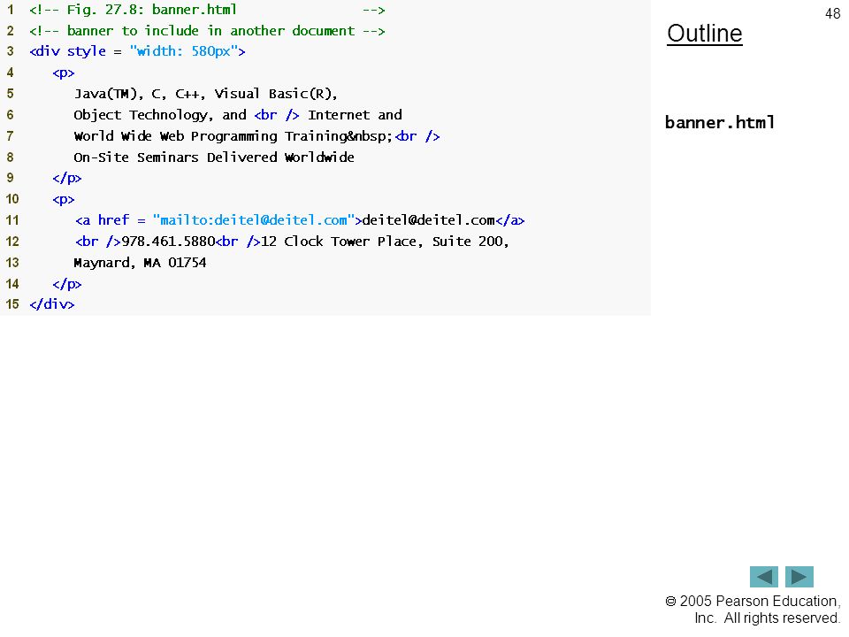Go to the next slide arrow
Image resolution: width=849 pixels, height=637 pixels.
799,576
